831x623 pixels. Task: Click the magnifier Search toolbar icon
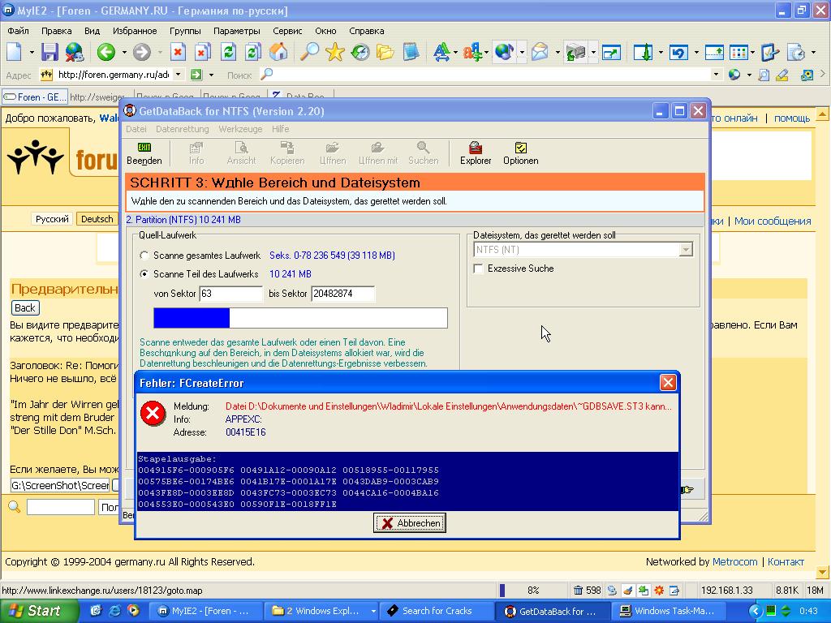coord(309,52)
